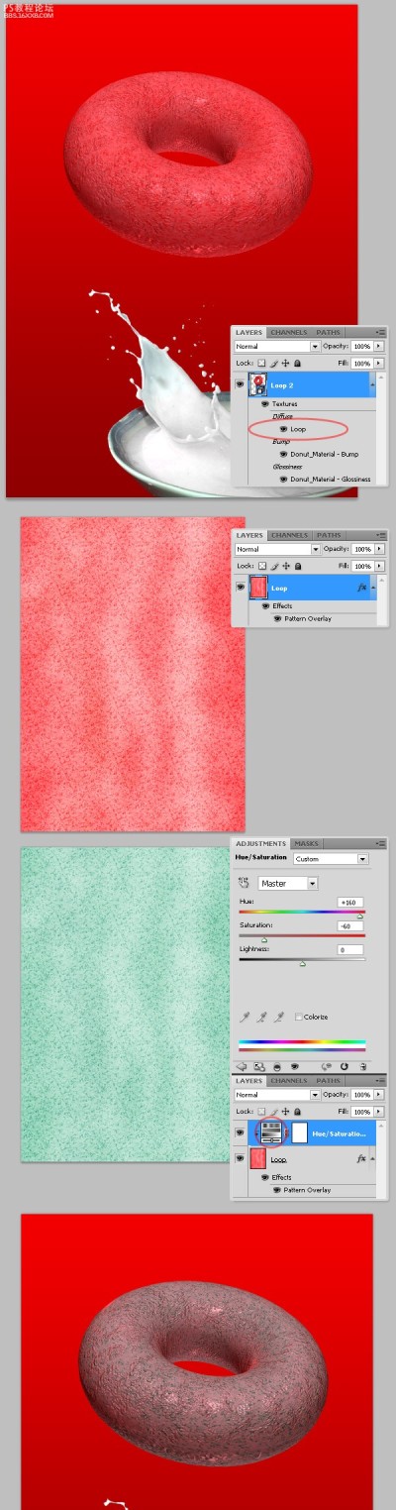Select the targeted adjustment hand tool beside Master
The image size is (396, 1510).
(244, 882)
